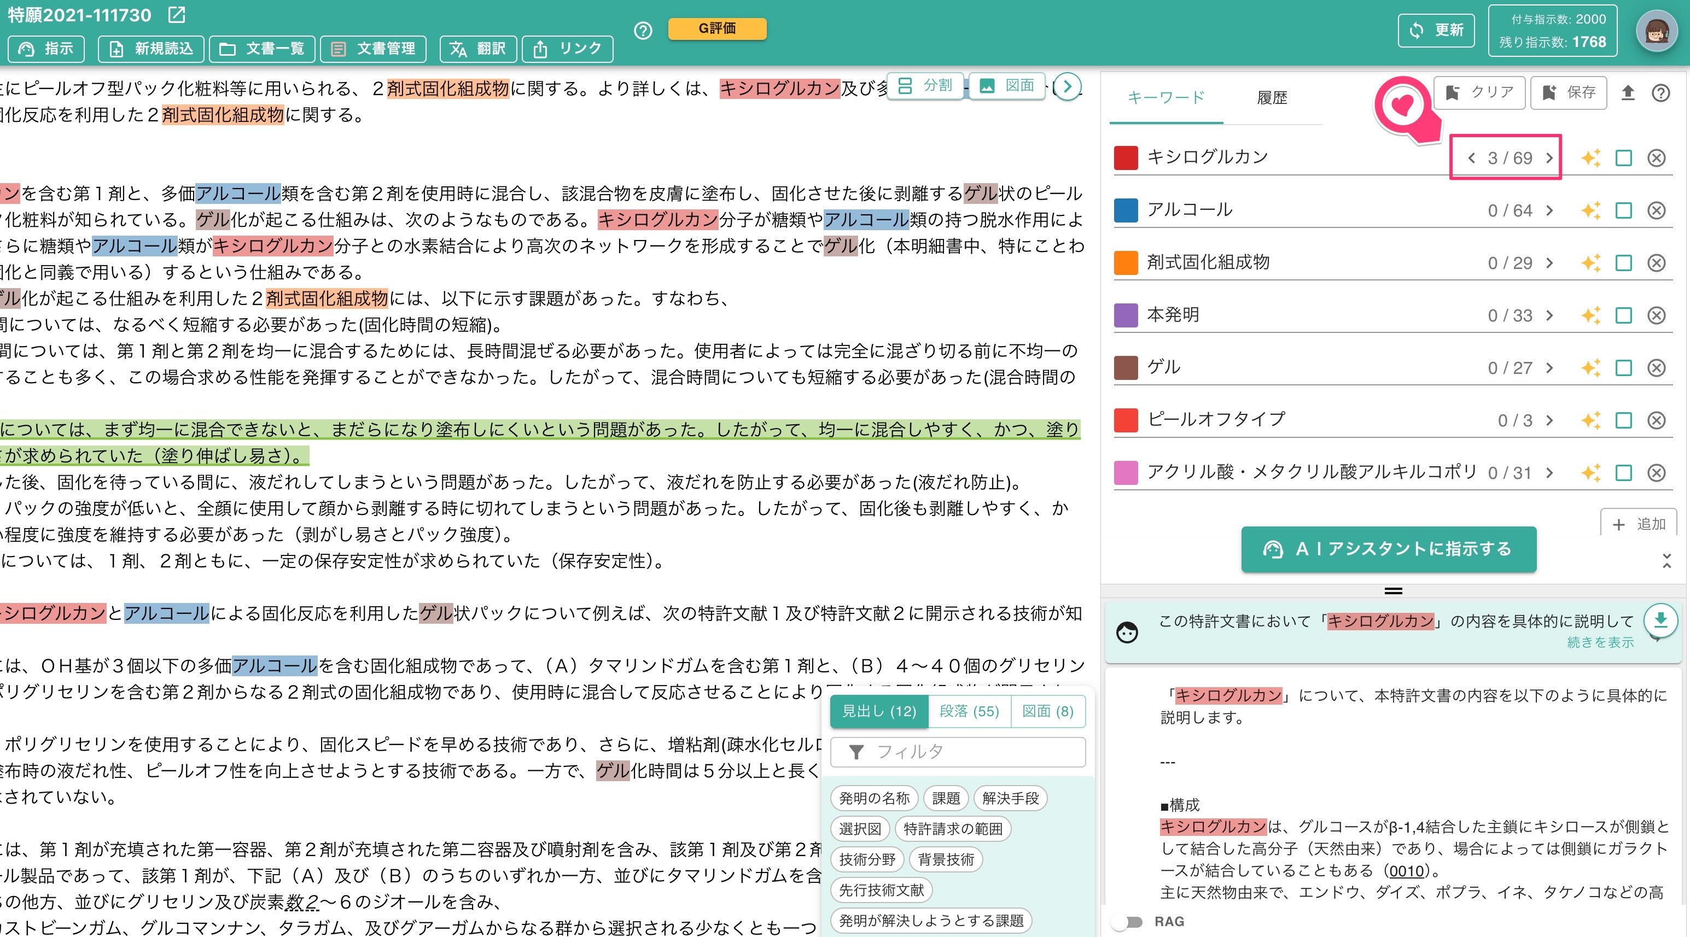Select the 見出し (12) tab
1690x937 pixels.
pyautogui.click(x=879, y=711)
